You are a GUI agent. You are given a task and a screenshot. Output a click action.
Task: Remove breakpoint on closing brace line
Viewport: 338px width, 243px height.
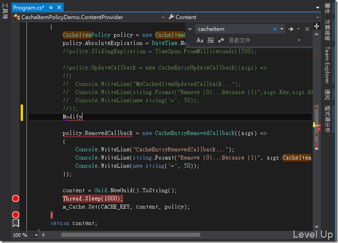click(16, 215)
